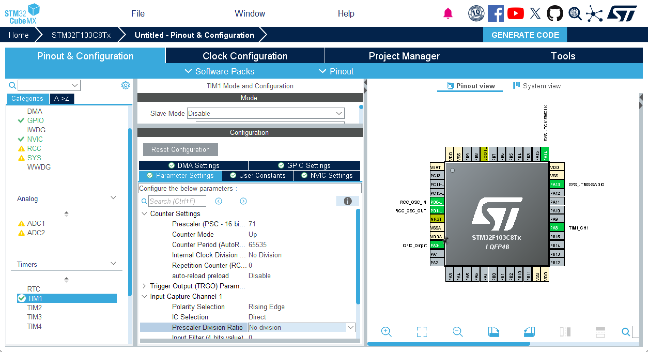This screenshot has height=352, width=648.
Task: Rotate the chip clockwise
Action: click(493, 332)
